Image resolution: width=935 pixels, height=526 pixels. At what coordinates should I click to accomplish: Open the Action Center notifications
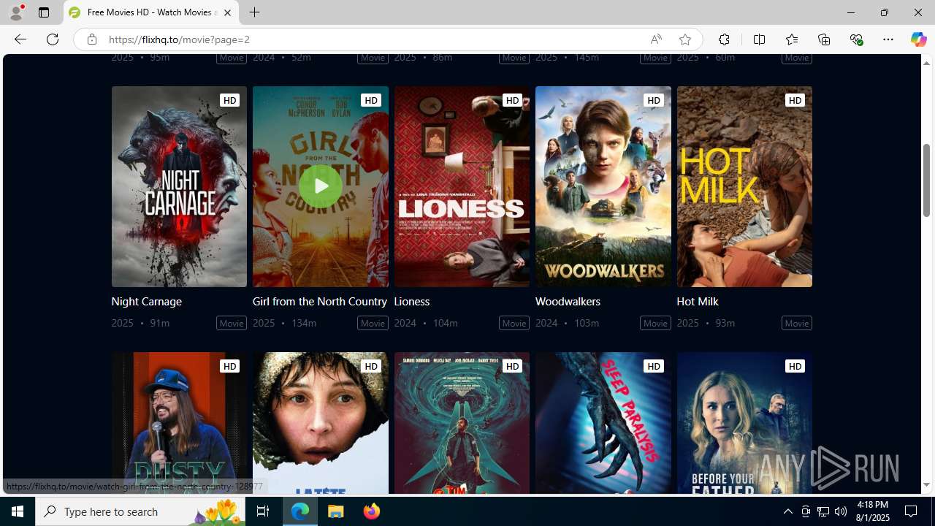(912, 511)
